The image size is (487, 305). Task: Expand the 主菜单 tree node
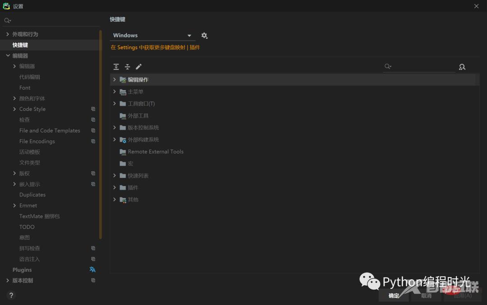point(114,91)
